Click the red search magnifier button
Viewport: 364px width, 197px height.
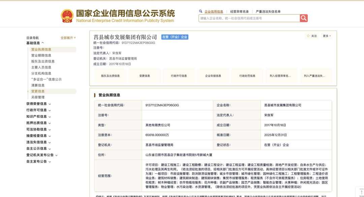click(304, 18)
